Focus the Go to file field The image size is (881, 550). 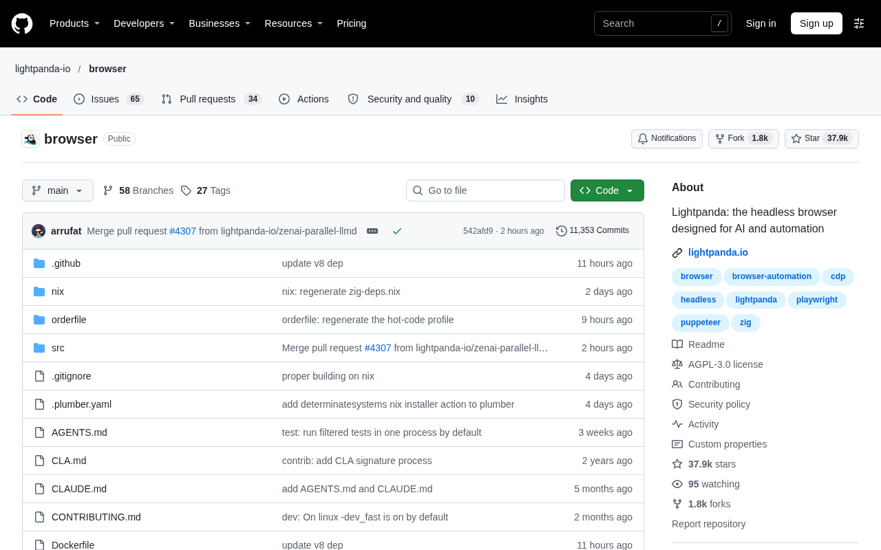(485, 190)
